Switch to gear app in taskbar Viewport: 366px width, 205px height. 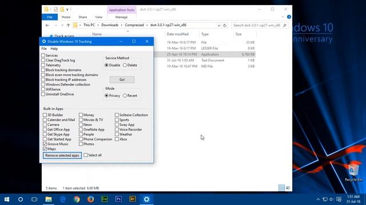tap(146, 199)
